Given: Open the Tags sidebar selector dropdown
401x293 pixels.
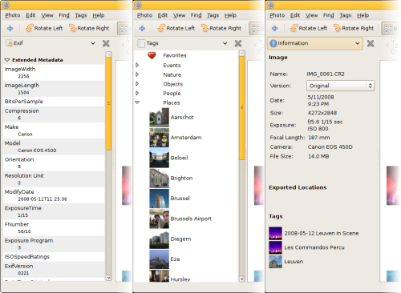Looking at the screenshot, I should 182,43.
